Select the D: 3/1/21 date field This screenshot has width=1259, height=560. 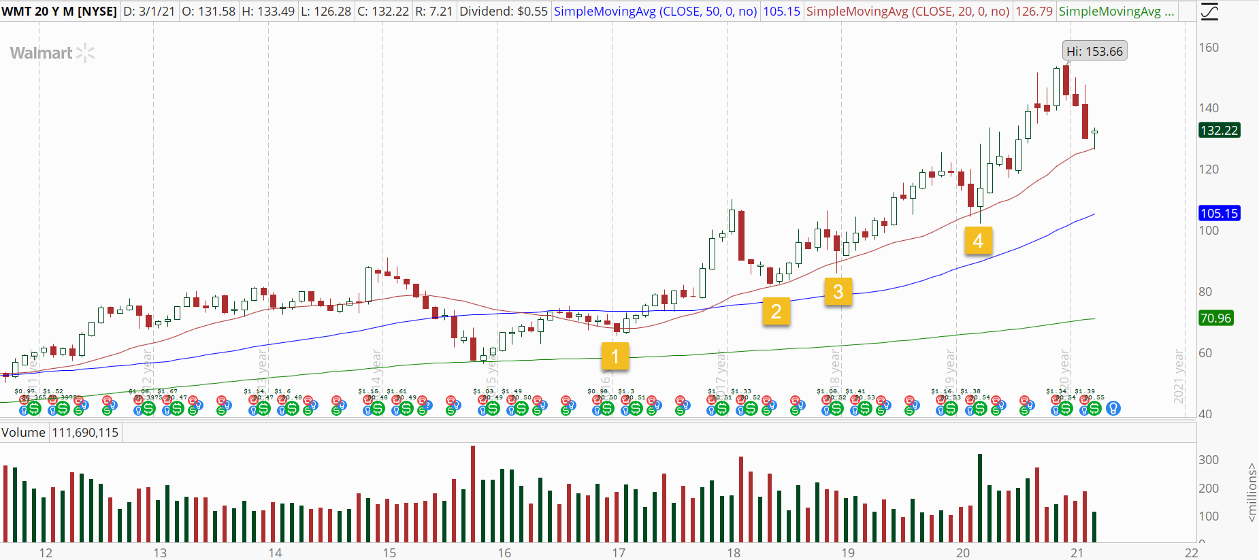pos(149,12)
